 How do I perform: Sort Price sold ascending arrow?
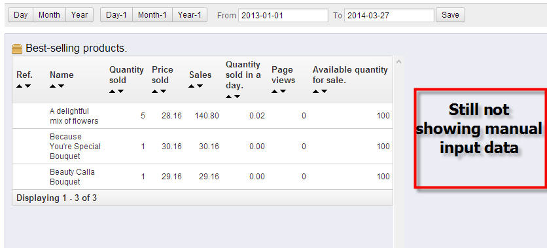pyautogui.click(x=155, y=92)
